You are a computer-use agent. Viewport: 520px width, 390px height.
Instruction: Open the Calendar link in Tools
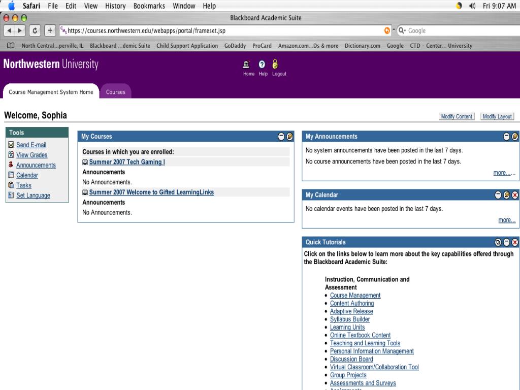coord(27,175)
